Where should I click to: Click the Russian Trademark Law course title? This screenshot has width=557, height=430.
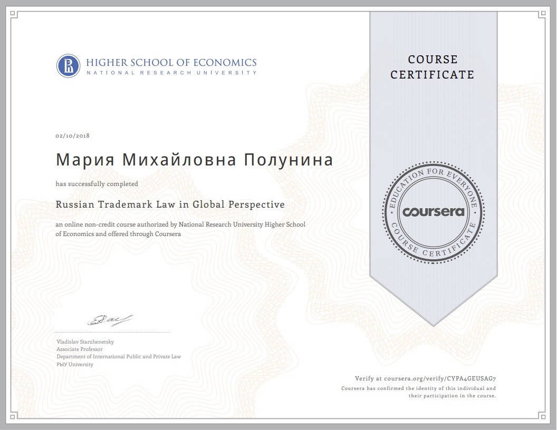170,204
